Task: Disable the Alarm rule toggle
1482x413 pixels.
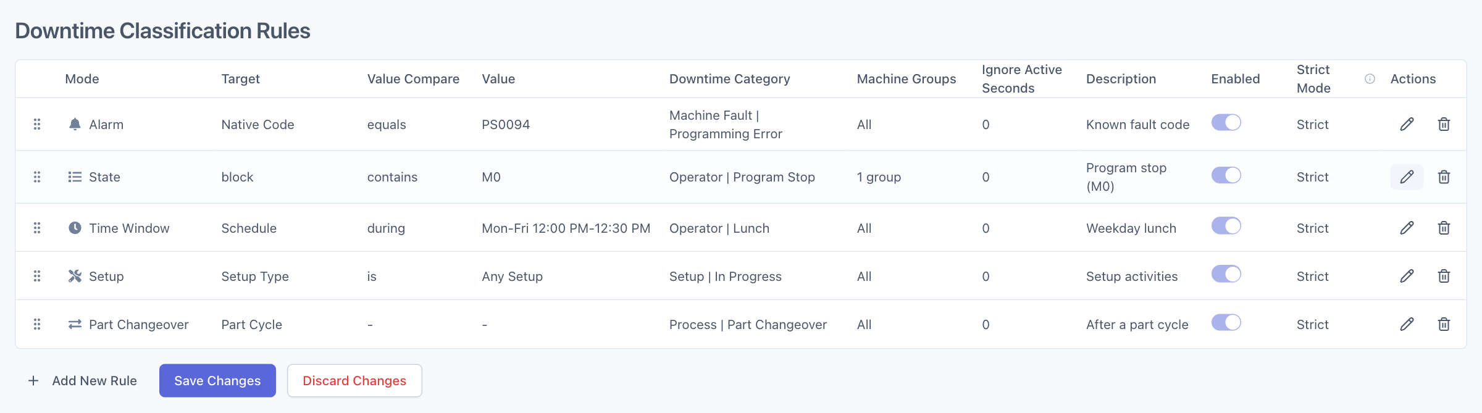Action: (x=1226, y=122)
